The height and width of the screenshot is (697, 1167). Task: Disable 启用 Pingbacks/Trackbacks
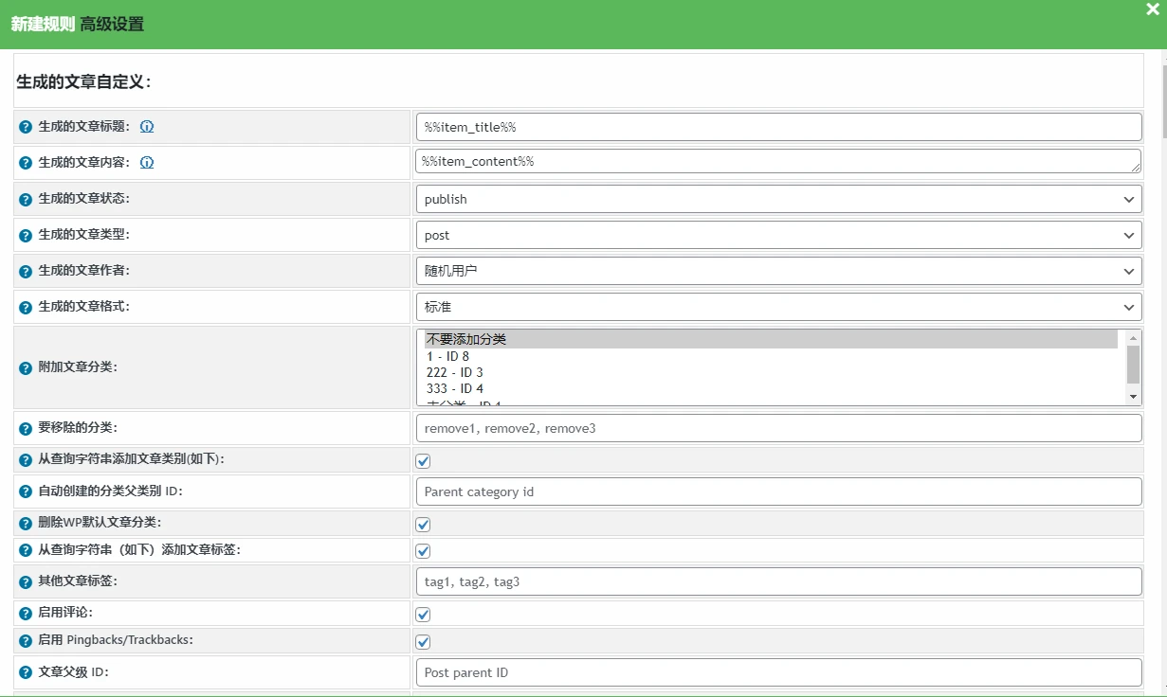[x=422, y=641]
